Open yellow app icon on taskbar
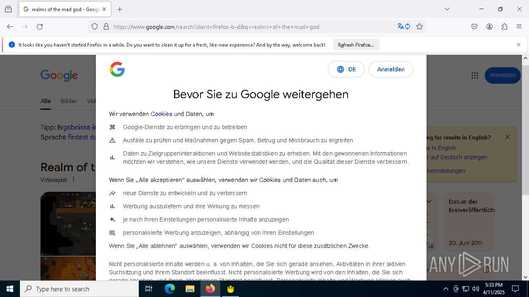Screen dimensions: 529x297 click(x=230, y=289)
